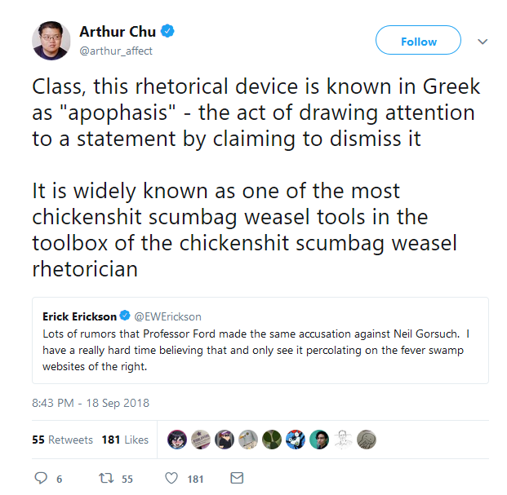Open first liker avatar with dark hair
The image size is (507, 495).
click(x=177, y=440)
